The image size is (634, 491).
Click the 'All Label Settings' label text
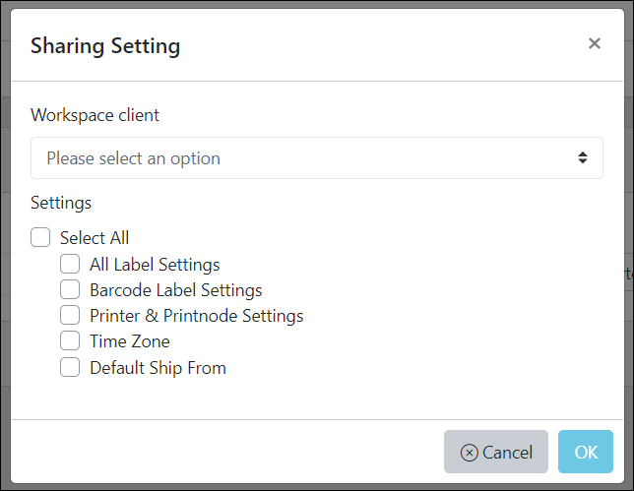pos(155,265)
